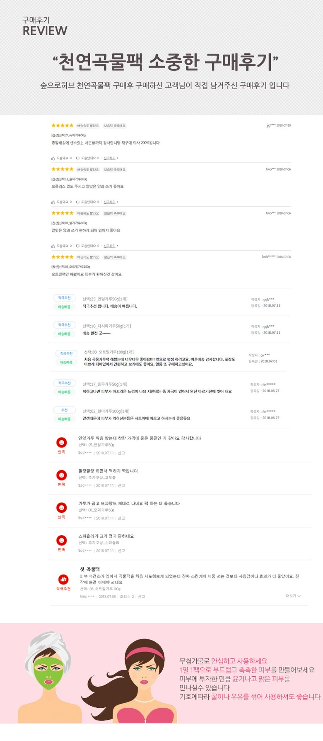Select 배송속도 빨라요 tag on jig**** review

click(88, 126)
